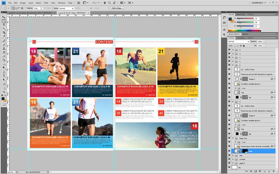279x174 pixels.
Task: Open the Style dropdown set to Normal
Action: click(66, 8)
